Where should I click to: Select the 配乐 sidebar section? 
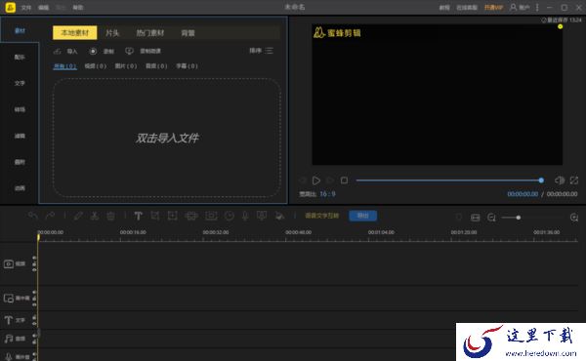click(20, 58)
